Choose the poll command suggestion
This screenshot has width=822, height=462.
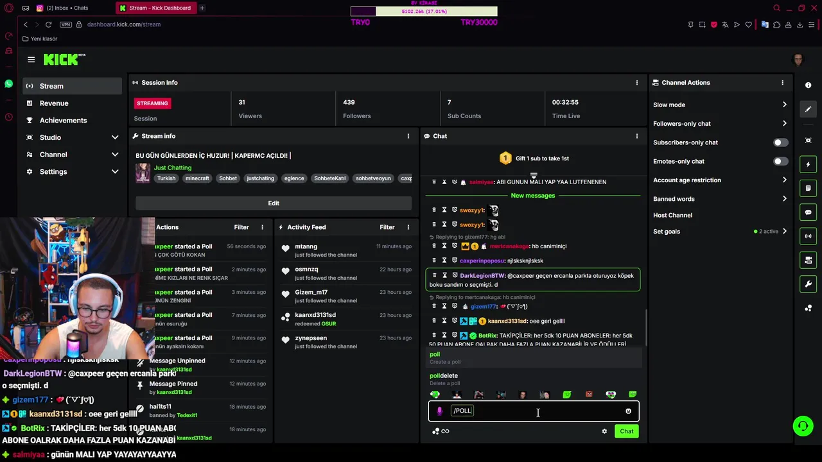533,358
